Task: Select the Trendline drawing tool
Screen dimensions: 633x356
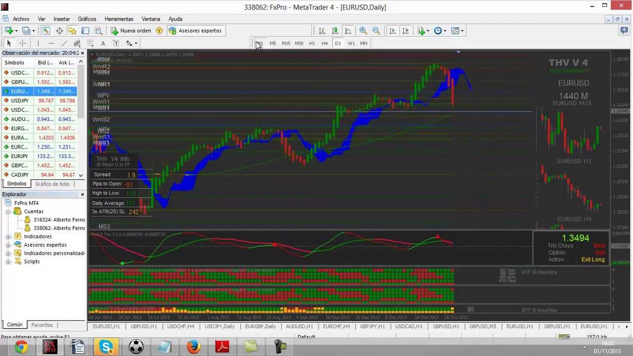Action: click(64, 44)
